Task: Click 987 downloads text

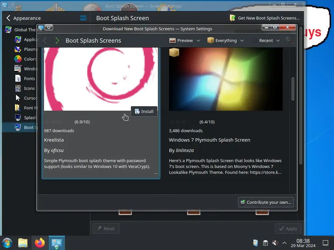Action: click(59, 131)
